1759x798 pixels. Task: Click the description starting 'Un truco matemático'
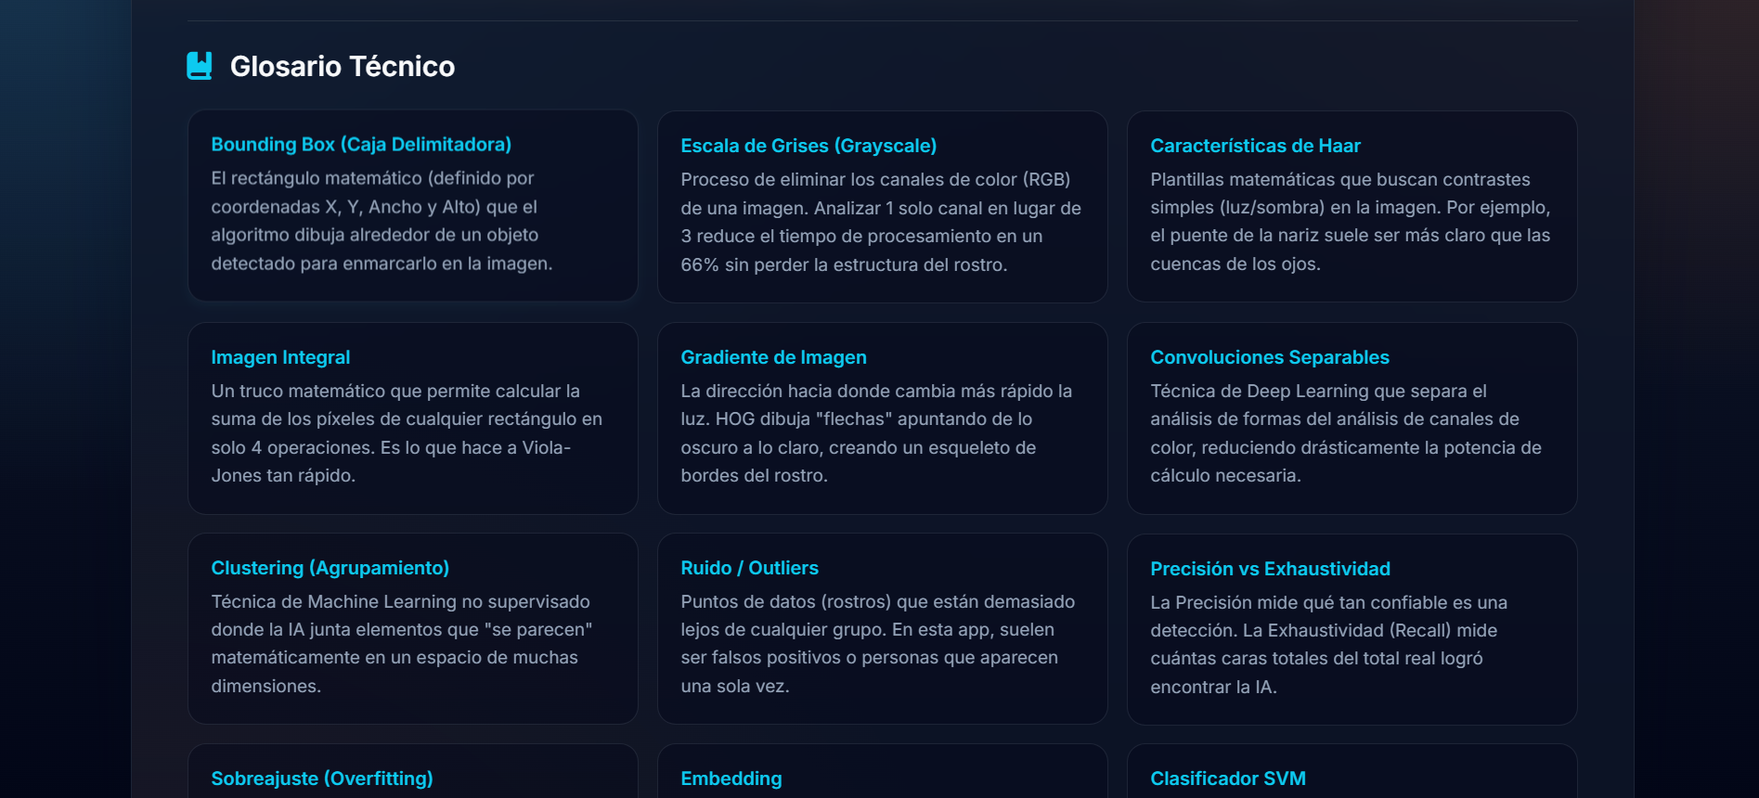pyautogui.click(x=407, y=433)
